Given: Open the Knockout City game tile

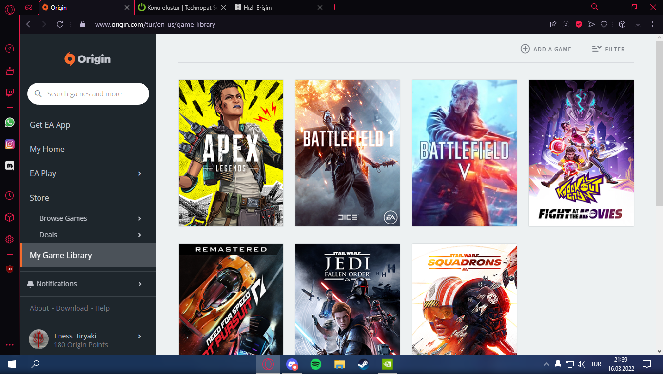Looking at the screenshot, I should (x=581, y=153).
